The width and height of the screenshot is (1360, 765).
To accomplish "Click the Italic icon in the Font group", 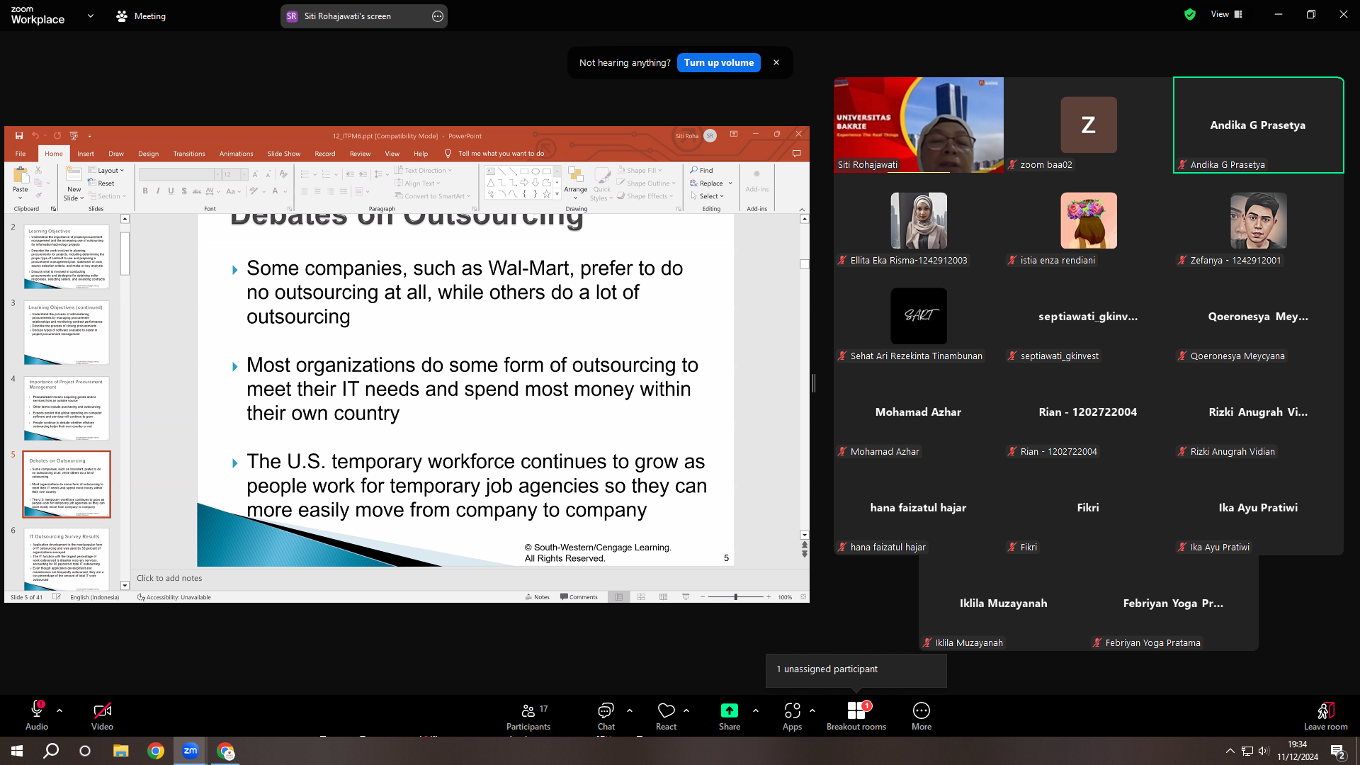I will point(158,191).
